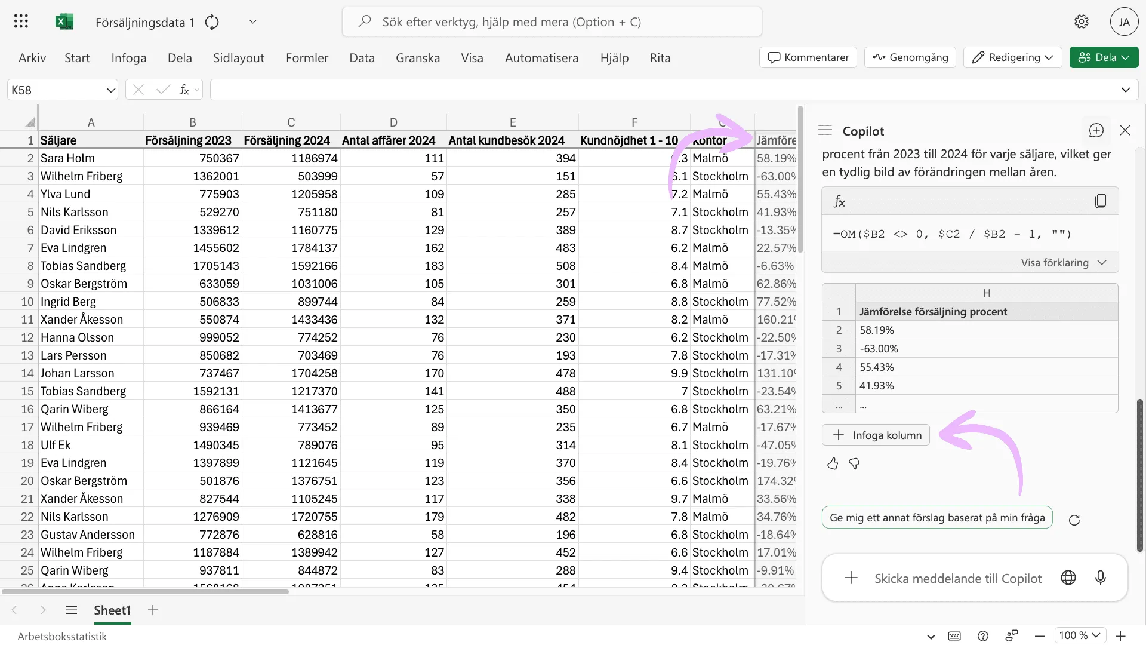The height and width of the screenshot is (645, 1146).
Task: Copy the formula with clipboard icon
Action: coord(1101,201)
